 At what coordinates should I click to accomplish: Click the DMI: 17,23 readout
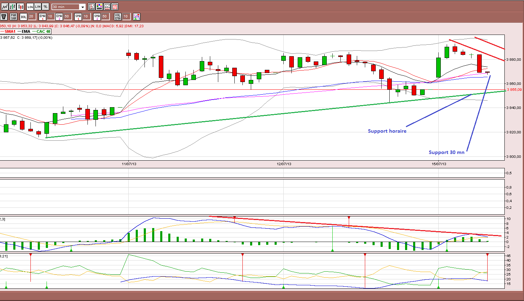135,26
